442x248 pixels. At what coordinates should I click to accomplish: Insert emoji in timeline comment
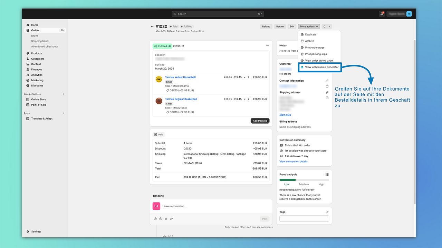point(155,219)
